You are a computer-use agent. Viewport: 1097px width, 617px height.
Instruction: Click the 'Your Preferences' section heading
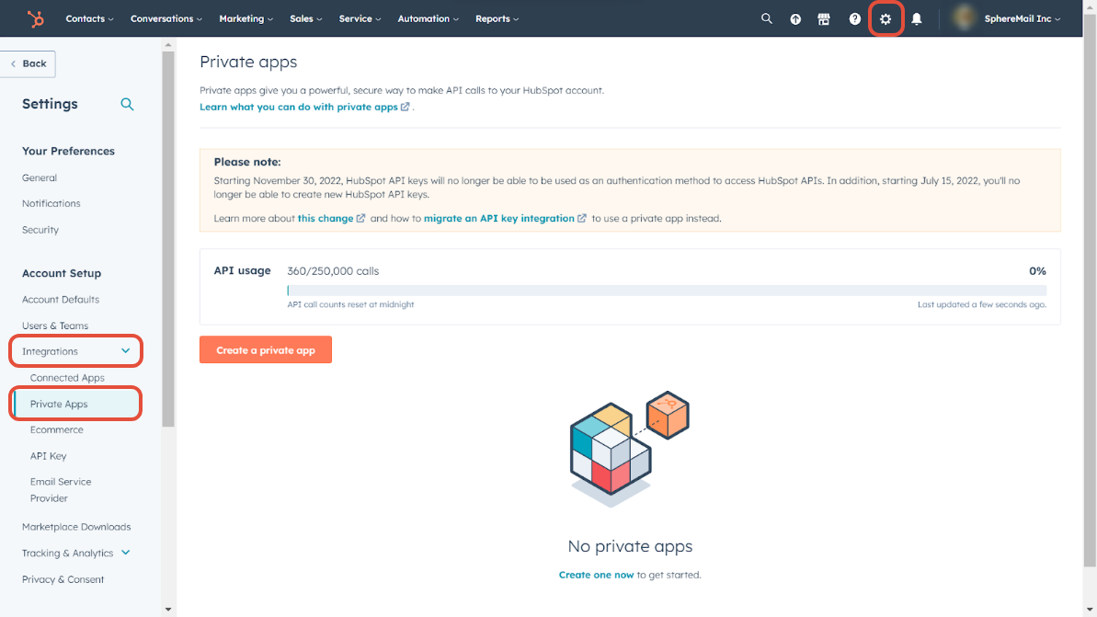click(68, 151)
